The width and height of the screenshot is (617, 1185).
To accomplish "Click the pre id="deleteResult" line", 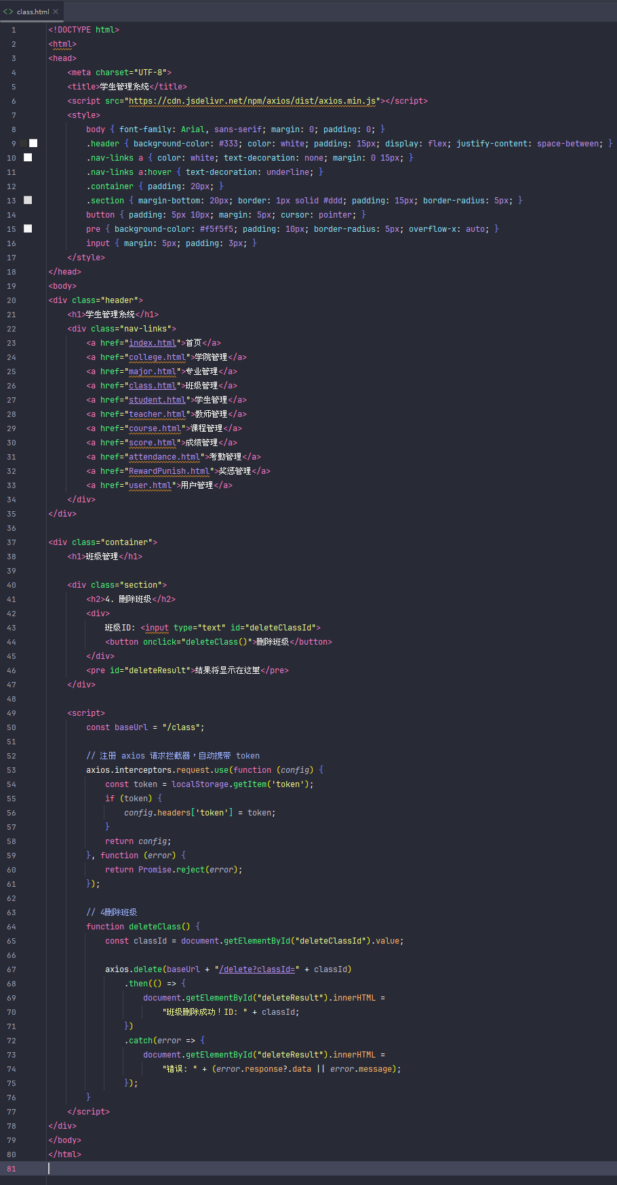I will click(x=187, y=670).
